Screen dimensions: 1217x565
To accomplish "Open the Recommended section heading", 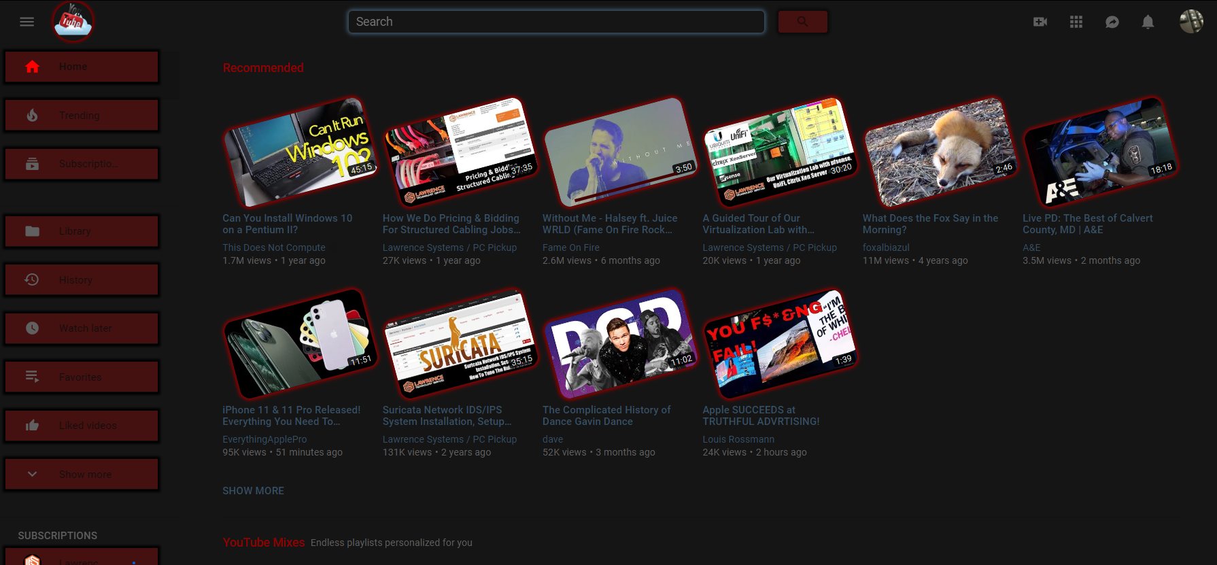I will click(x=263, y=68).
